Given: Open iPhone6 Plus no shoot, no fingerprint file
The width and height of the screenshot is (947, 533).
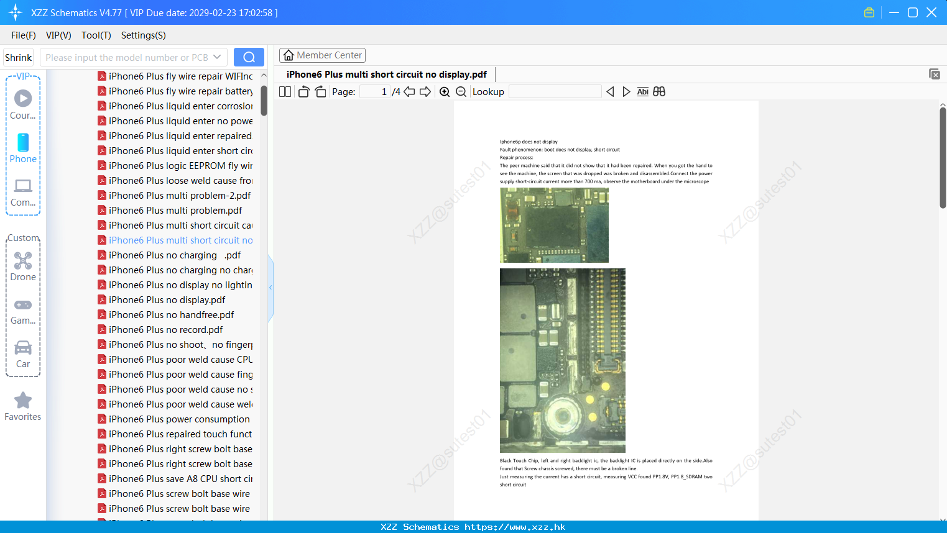Looking at the screenshot, I should click(x=175, y=345).
